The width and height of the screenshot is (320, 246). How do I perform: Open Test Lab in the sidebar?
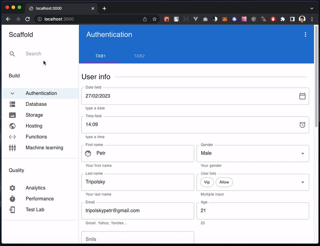[x=40, y=210]
